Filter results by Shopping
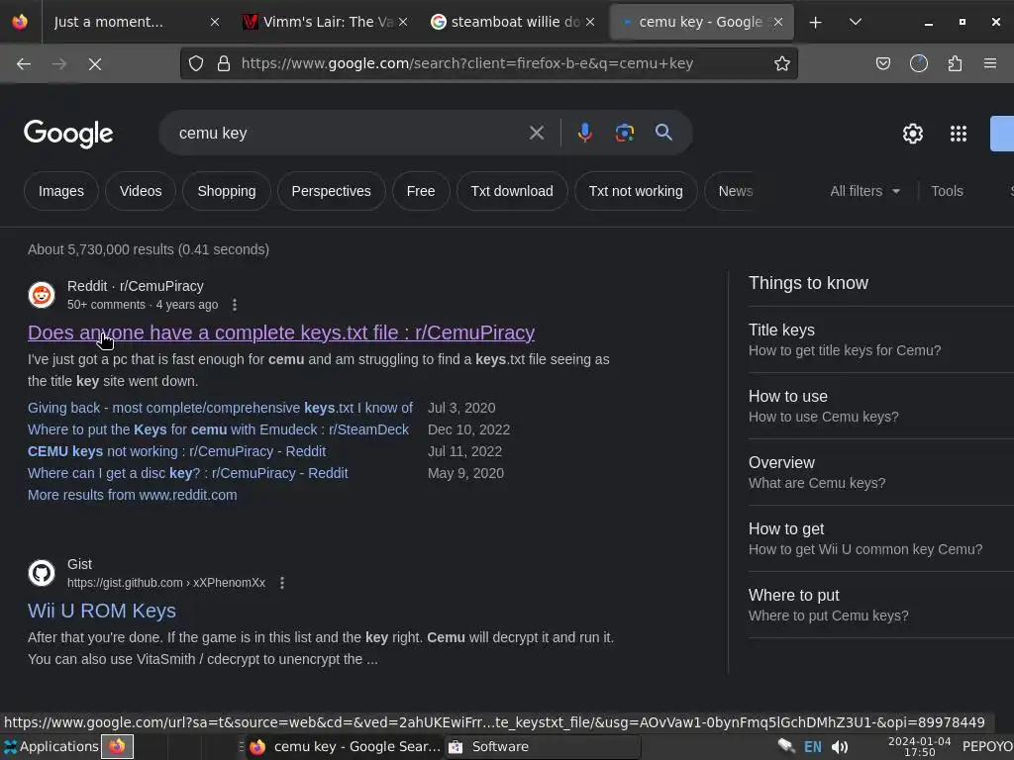 click(x=227, y=191)
